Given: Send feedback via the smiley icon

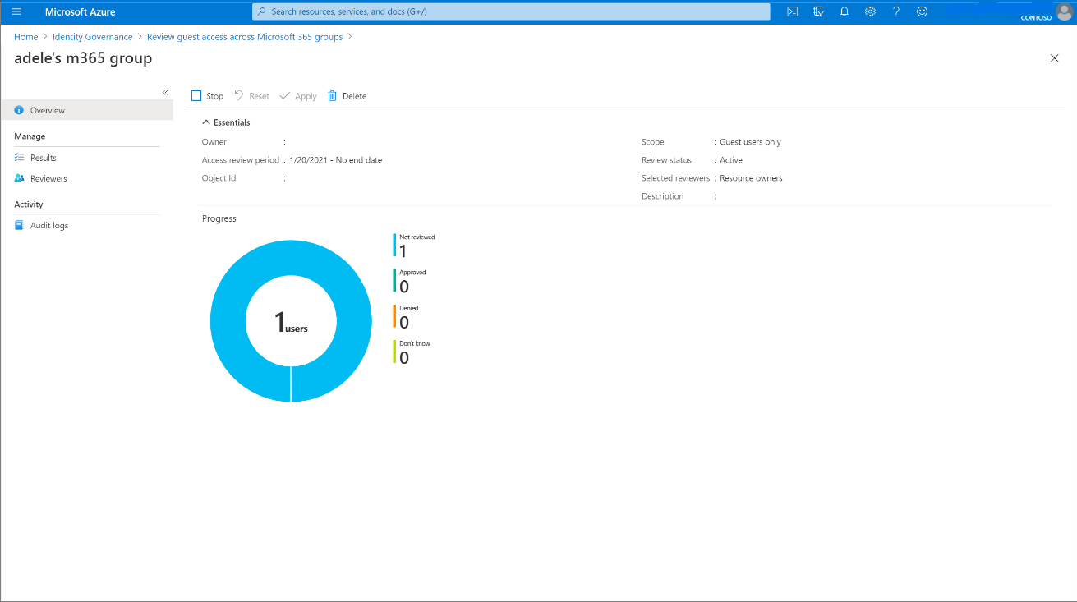Looking at the screenshot, I should (922, 11).
